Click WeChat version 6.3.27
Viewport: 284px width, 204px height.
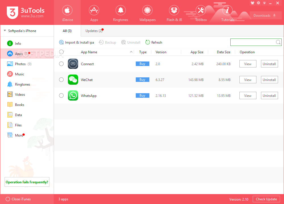[x=160, y=80]
